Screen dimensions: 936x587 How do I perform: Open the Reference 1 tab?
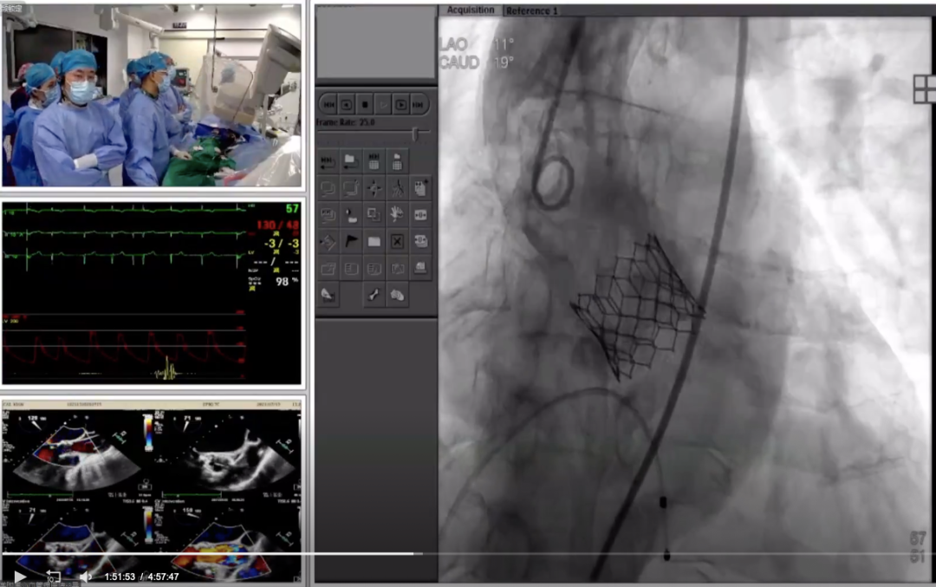532,10
